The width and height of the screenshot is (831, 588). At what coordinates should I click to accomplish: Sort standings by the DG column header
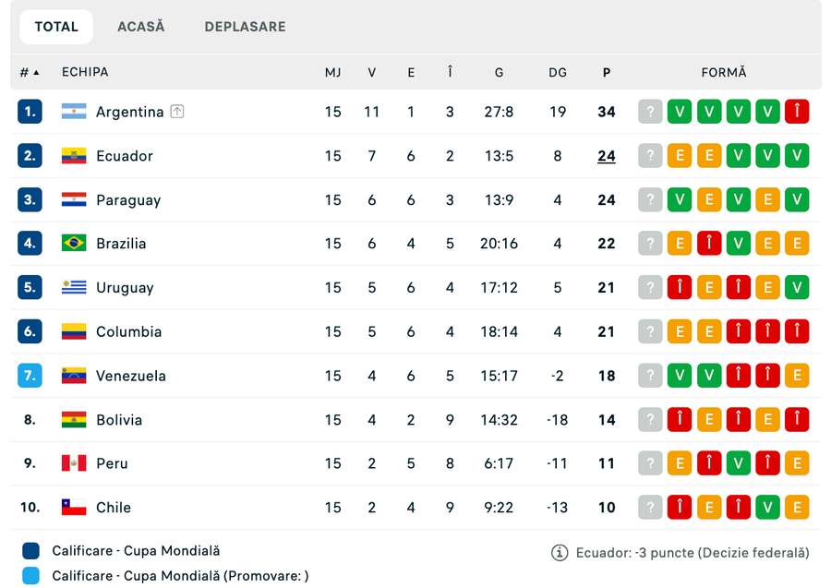click(x=558, y=72)
